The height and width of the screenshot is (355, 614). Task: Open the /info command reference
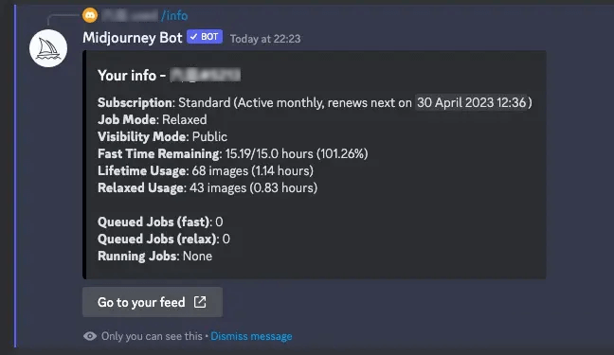[174, 16]
